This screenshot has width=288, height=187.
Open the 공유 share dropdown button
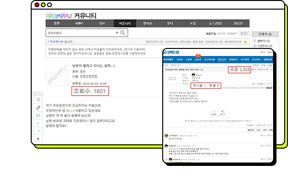(222, 113)
